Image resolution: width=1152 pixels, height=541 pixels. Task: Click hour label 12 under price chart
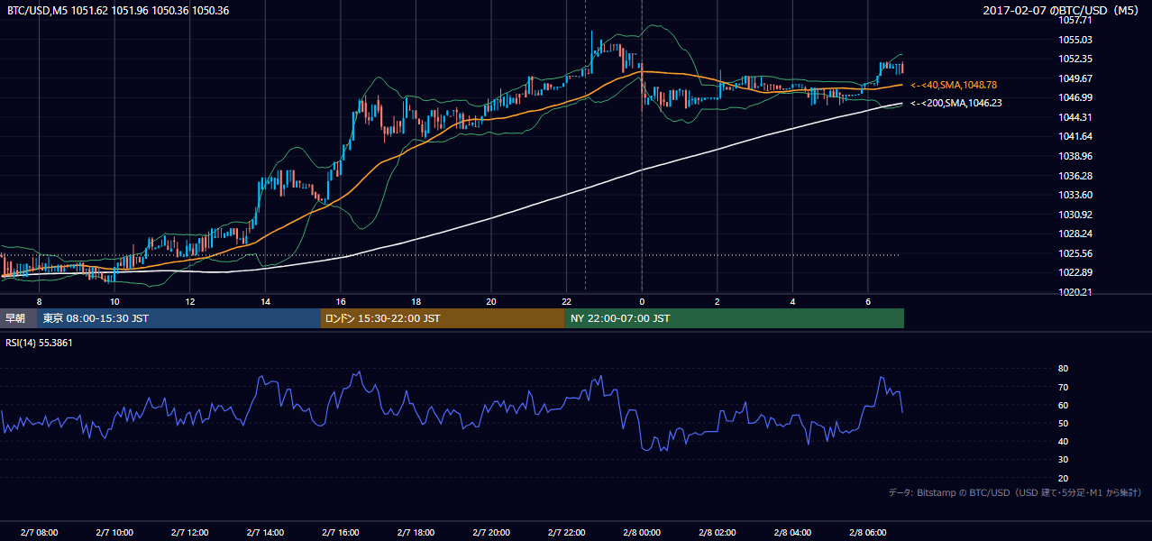[x=190, y=301]
